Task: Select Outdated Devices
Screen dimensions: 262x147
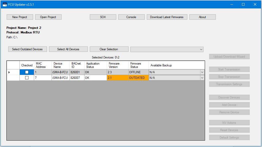Action: (x=27, y=49)
